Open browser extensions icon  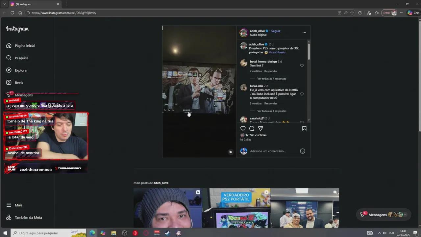coord(360,13)
